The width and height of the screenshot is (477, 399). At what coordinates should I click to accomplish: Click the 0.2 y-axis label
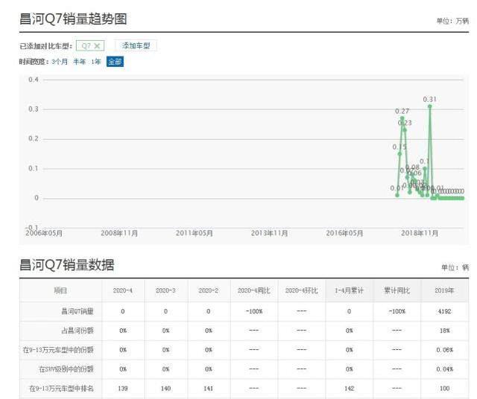coord(34,138)
